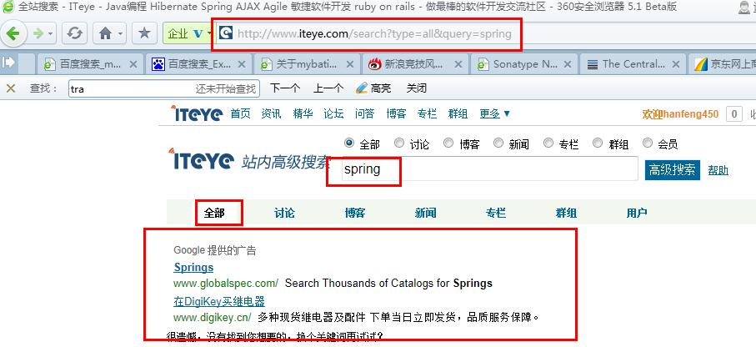Switch to the 新浪竞技风... tab
The height and width of the screenshot is (347, 756).
415,63
